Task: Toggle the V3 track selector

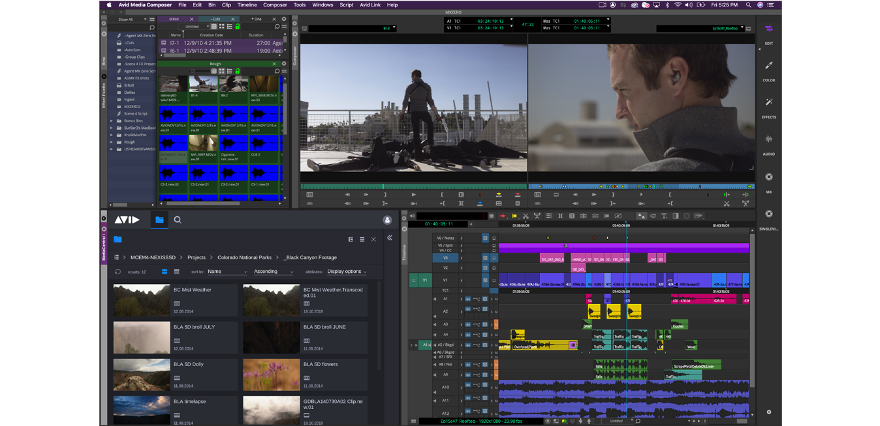Action: pos(445,257)
